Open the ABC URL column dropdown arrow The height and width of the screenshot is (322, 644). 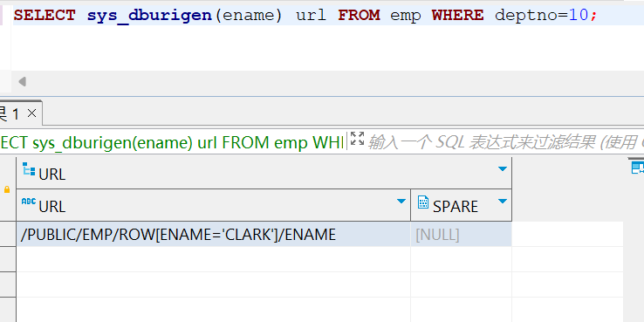click(x=401, y=202)
